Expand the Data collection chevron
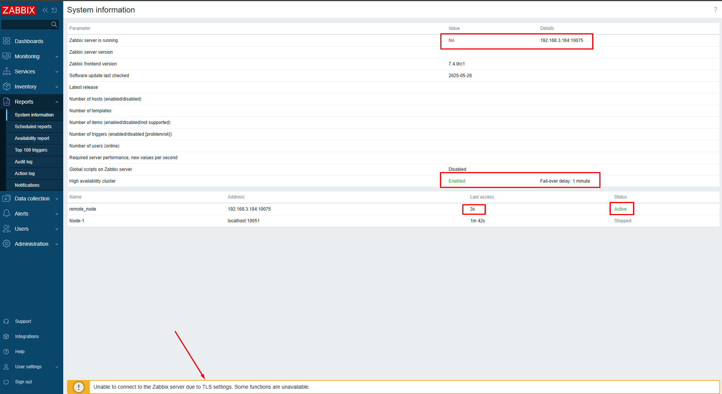 (57, 199)
